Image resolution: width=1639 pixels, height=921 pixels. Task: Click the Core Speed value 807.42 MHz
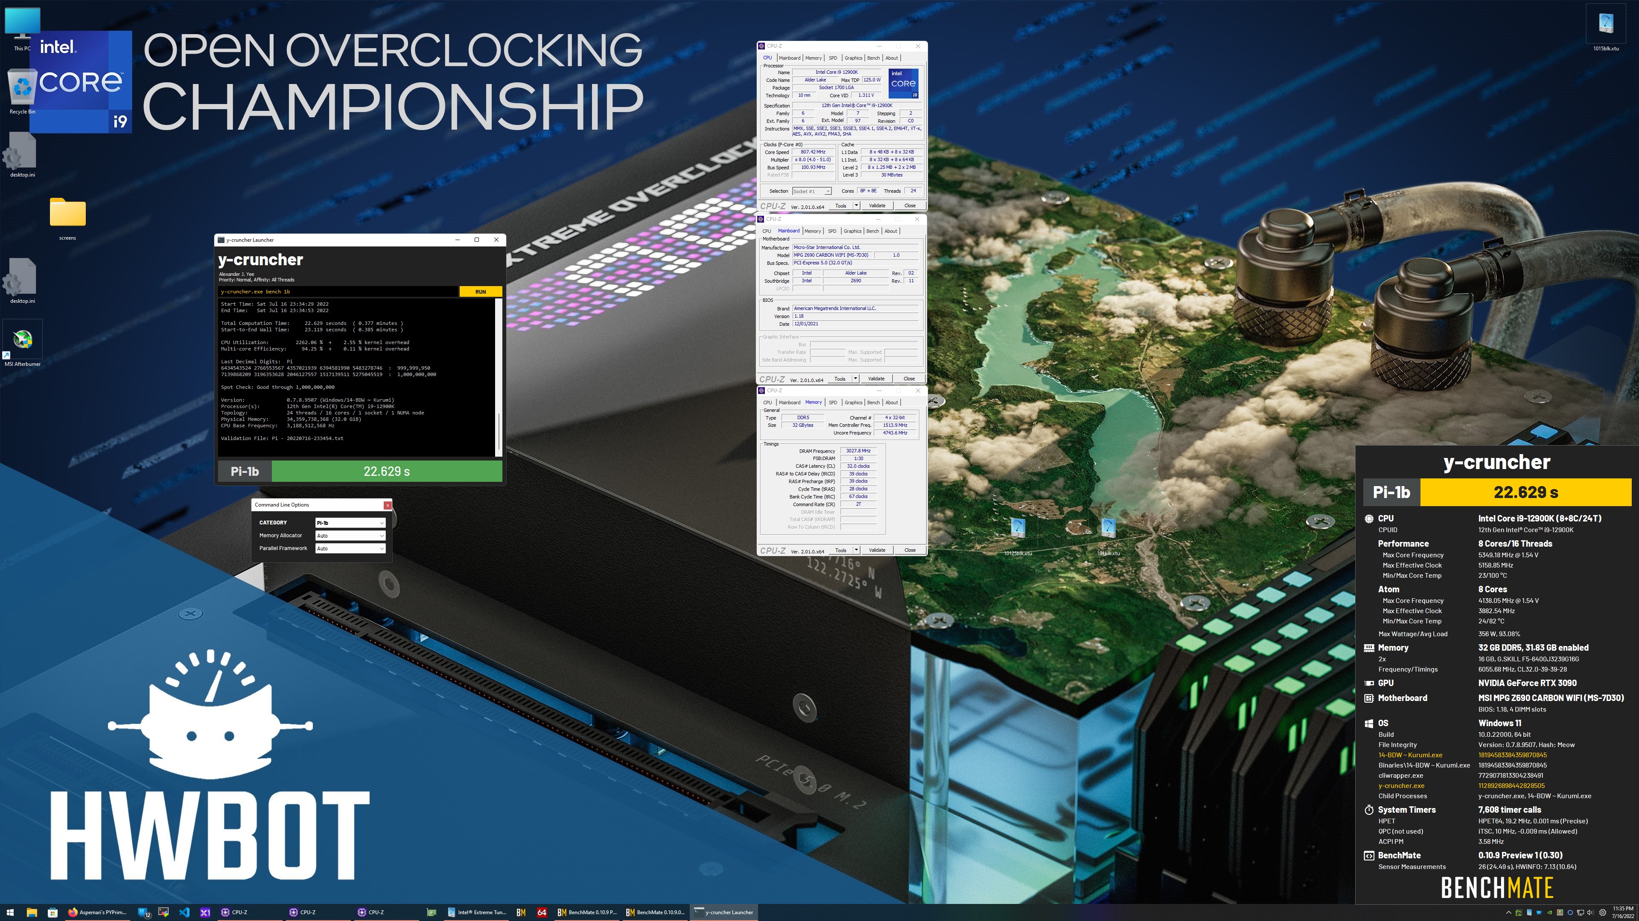click(x=813, y=152)
